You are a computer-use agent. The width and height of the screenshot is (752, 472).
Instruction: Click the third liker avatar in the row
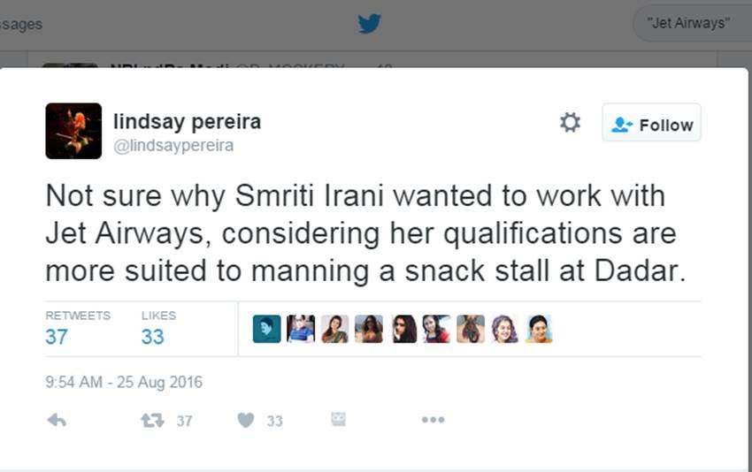334,329
